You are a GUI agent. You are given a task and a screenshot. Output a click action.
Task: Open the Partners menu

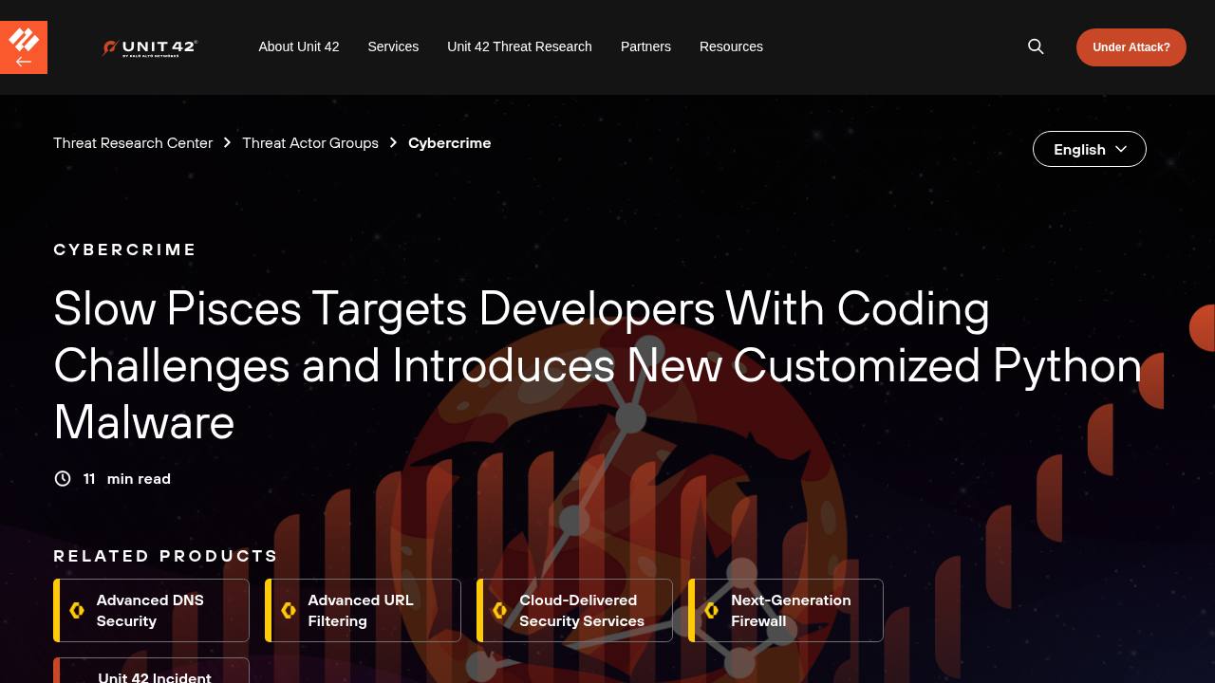tap(645, 46)
